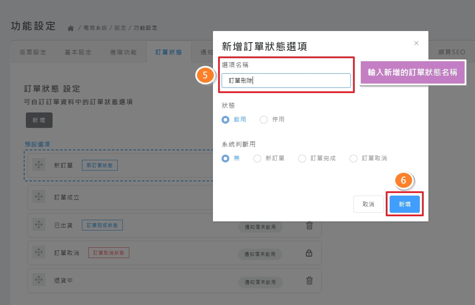Screen dimensions: 475x305
Task: Click drag handle for 已出貨 row
Action: click(39, 225)
